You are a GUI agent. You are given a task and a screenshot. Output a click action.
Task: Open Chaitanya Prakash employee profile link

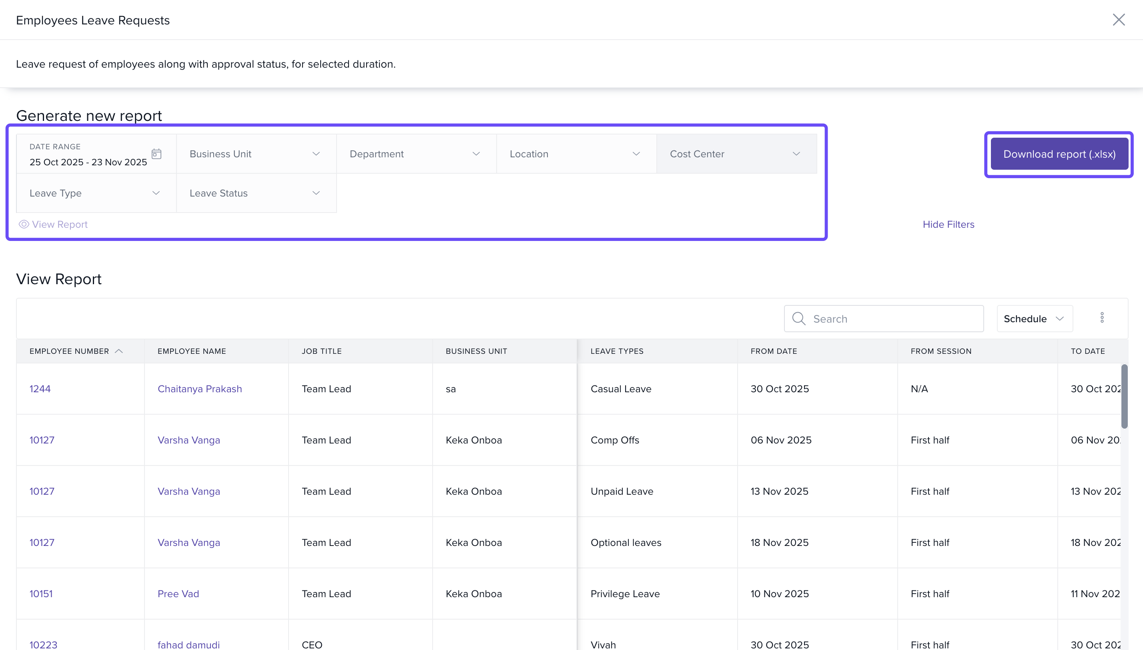click(199, 389)
